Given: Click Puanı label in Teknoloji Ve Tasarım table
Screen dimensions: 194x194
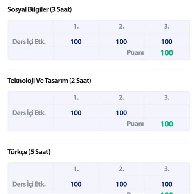Looking at the screenshot, I should tap(135, 124).
